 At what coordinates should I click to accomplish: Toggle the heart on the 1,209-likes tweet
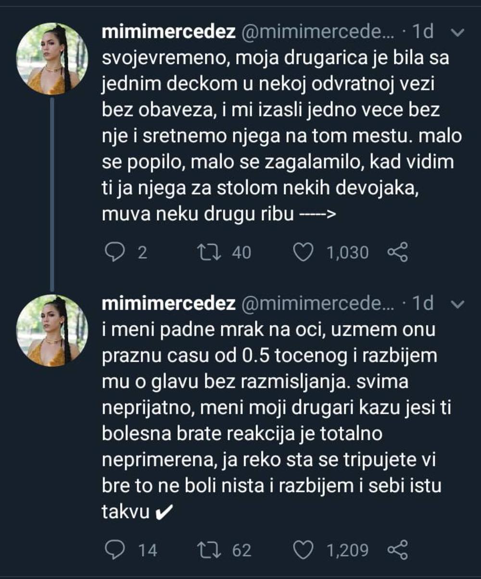tap(304, 550)
